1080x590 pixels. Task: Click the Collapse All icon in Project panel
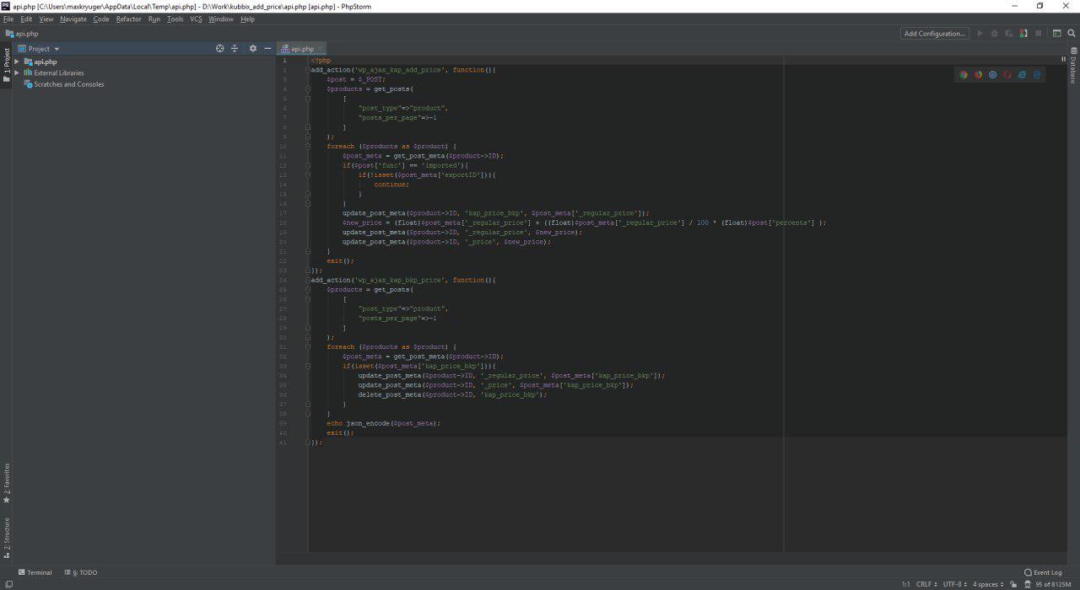click(235, 49)
